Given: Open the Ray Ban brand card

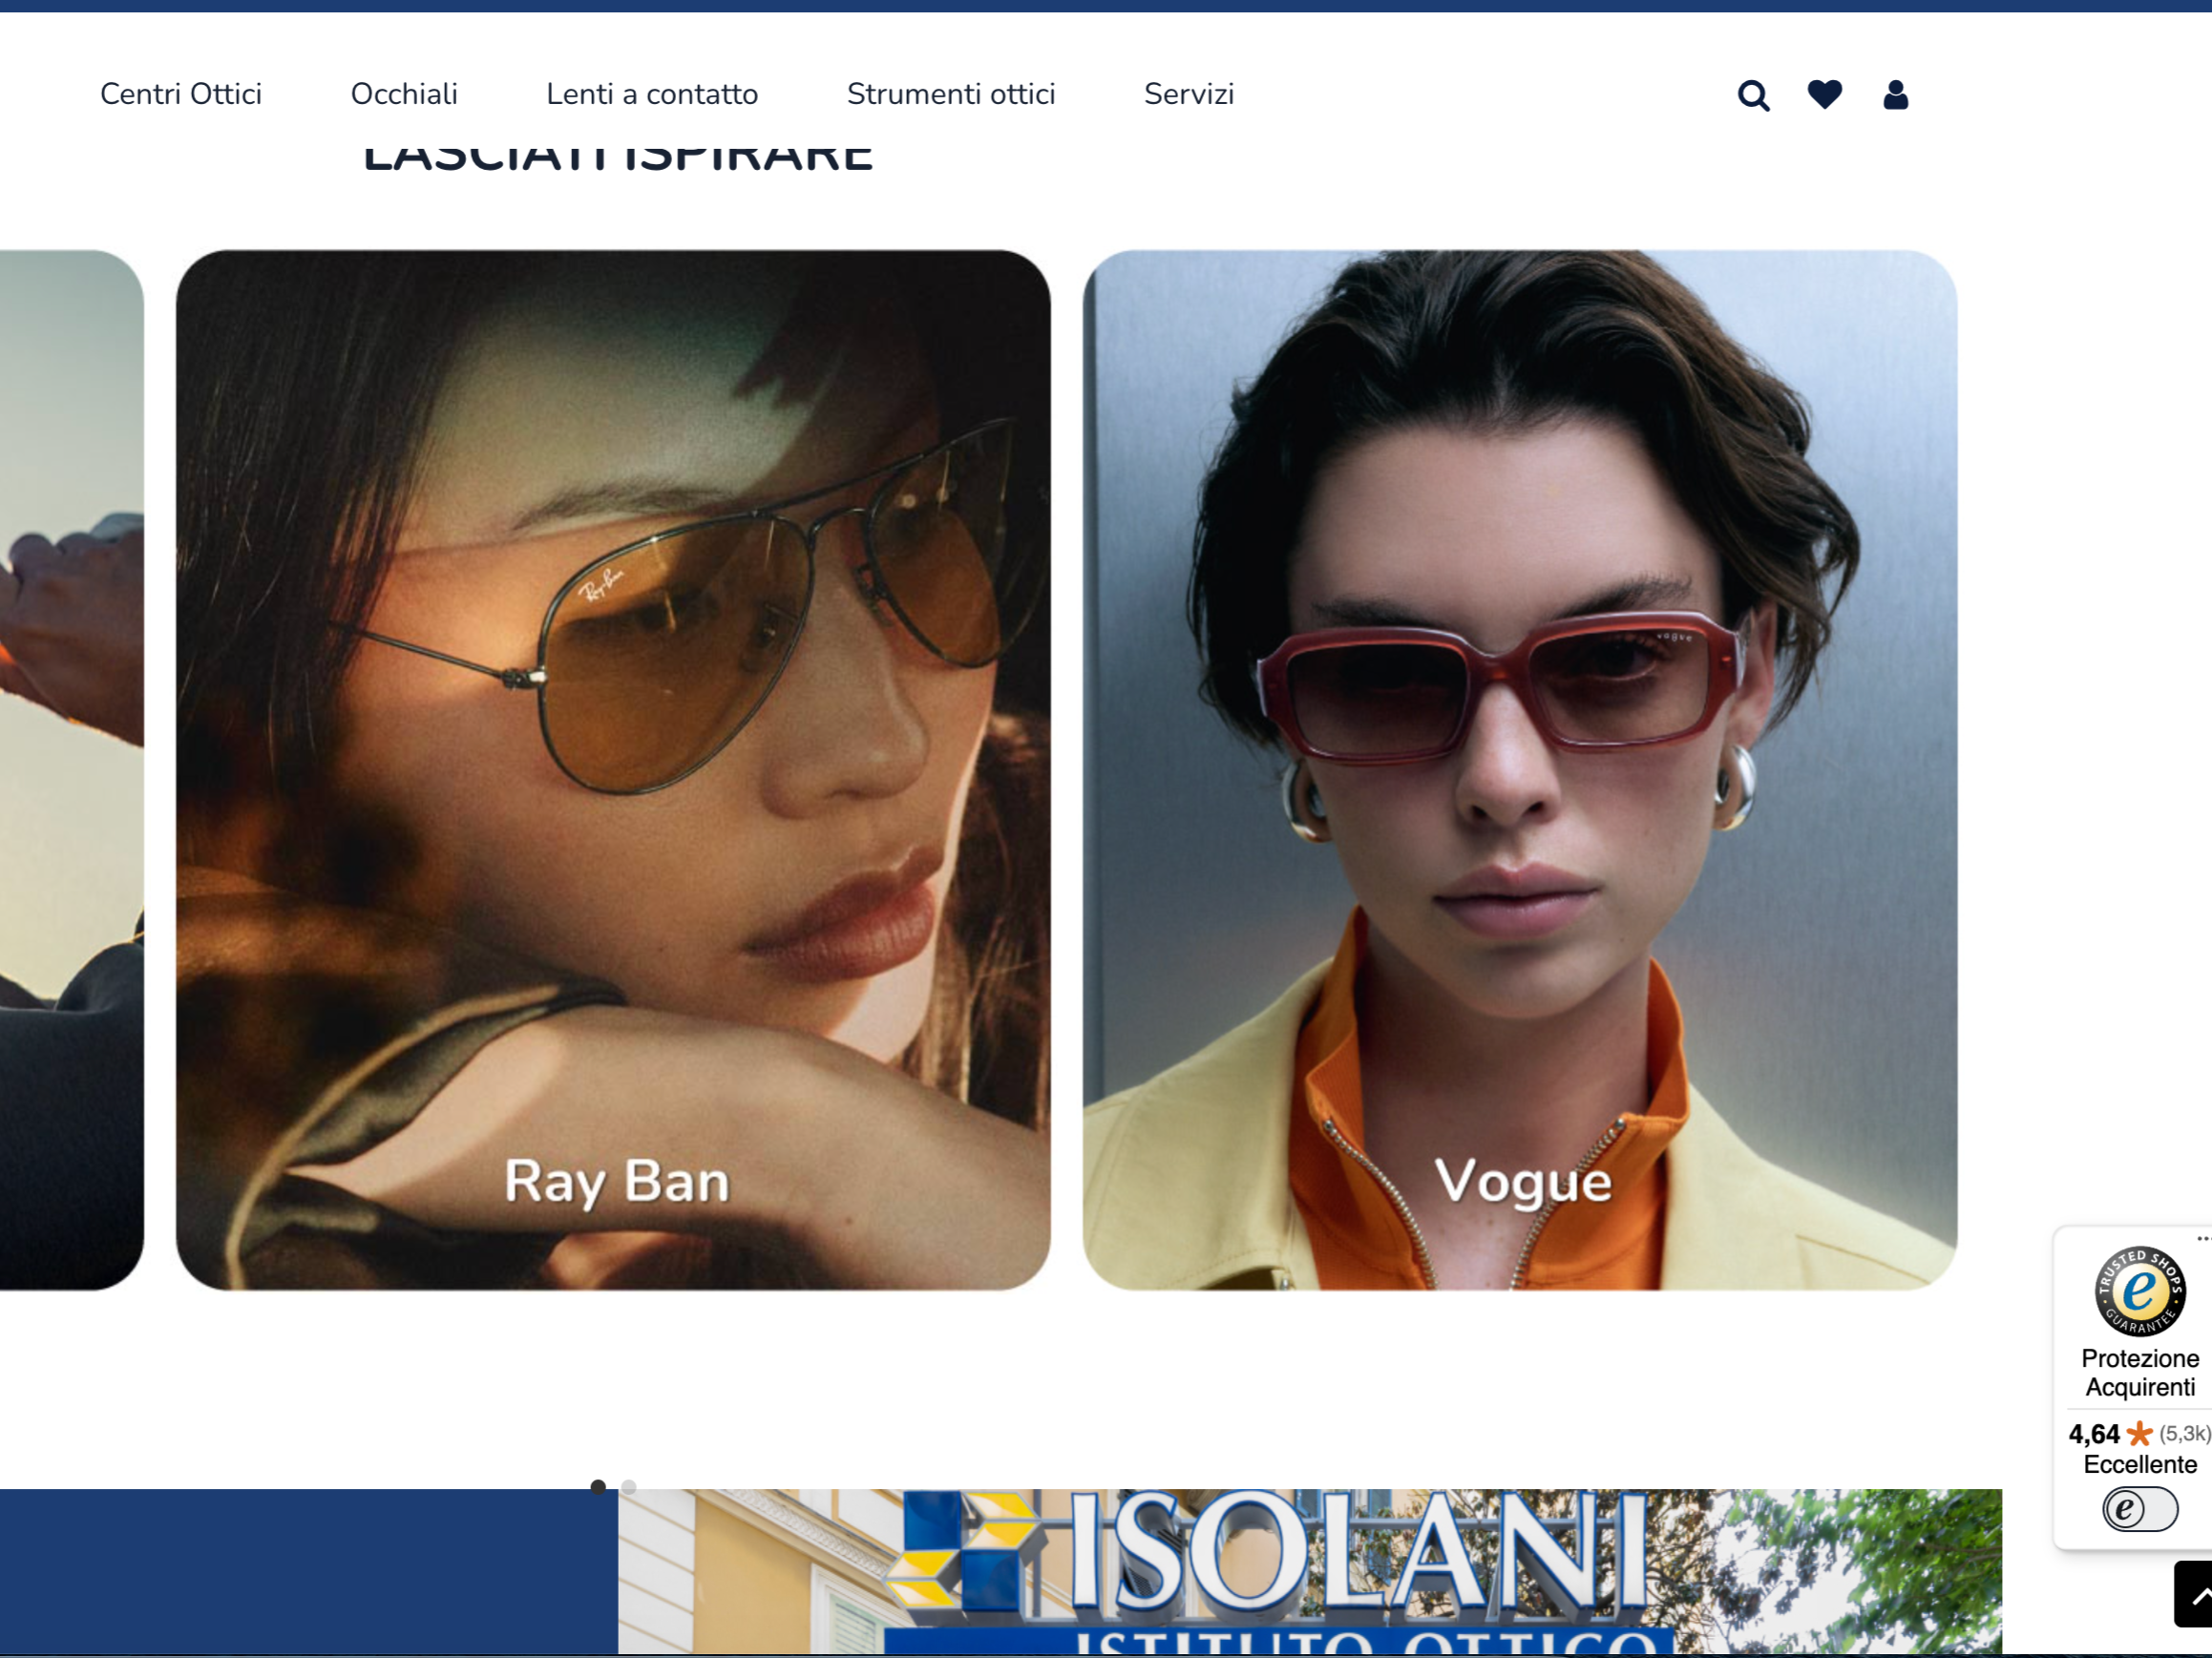Looking at the screenshot, I should (x=613, y=770).
